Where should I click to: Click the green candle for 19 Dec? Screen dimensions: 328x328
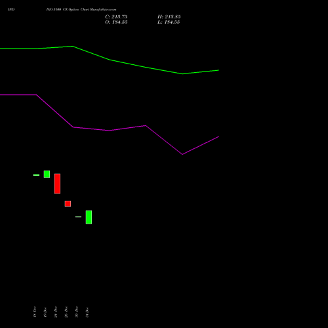47,174
